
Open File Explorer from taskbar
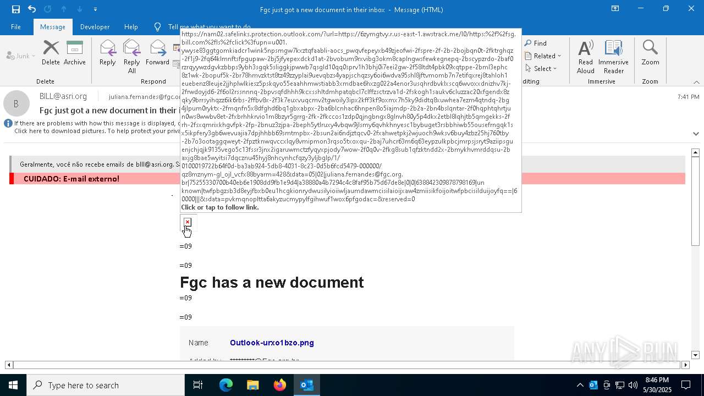click(x=252, y=385)
